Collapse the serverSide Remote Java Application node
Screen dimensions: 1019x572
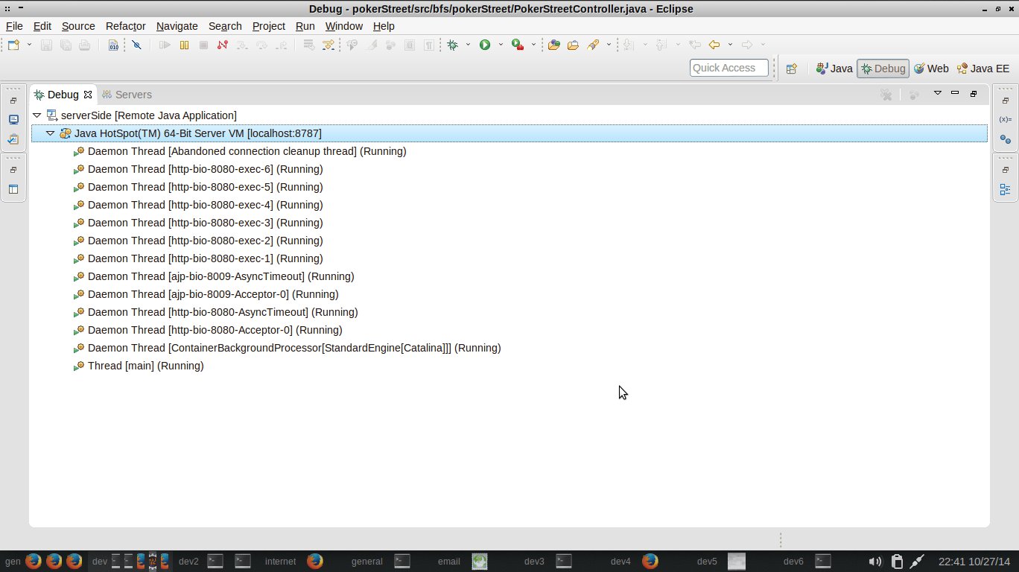36,115
